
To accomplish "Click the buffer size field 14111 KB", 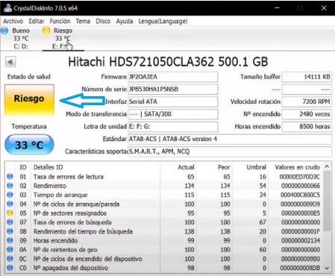I will pyautogui.click(x=307, y=77).
